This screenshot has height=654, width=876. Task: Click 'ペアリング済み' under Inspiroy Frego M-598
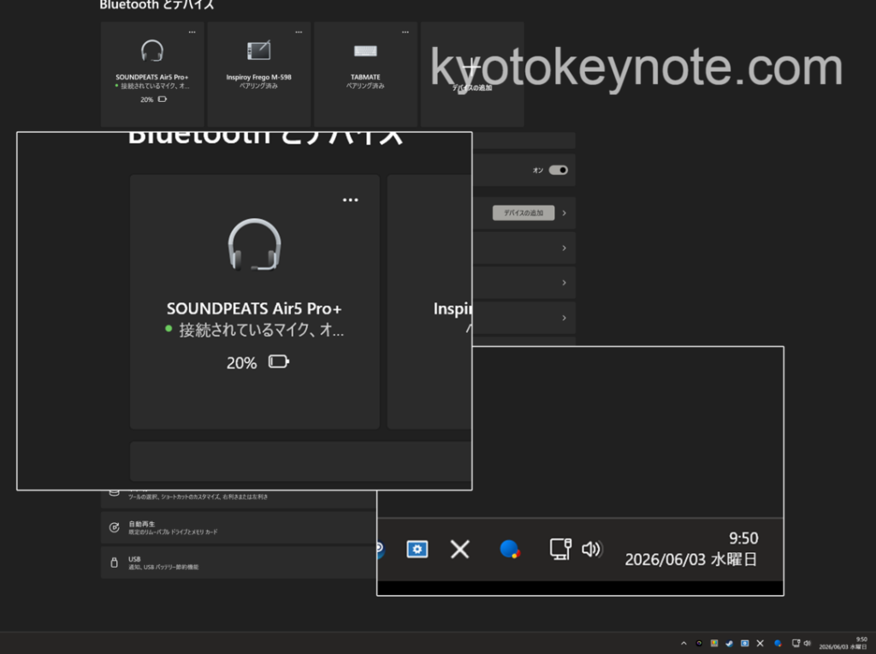(258, 86)
